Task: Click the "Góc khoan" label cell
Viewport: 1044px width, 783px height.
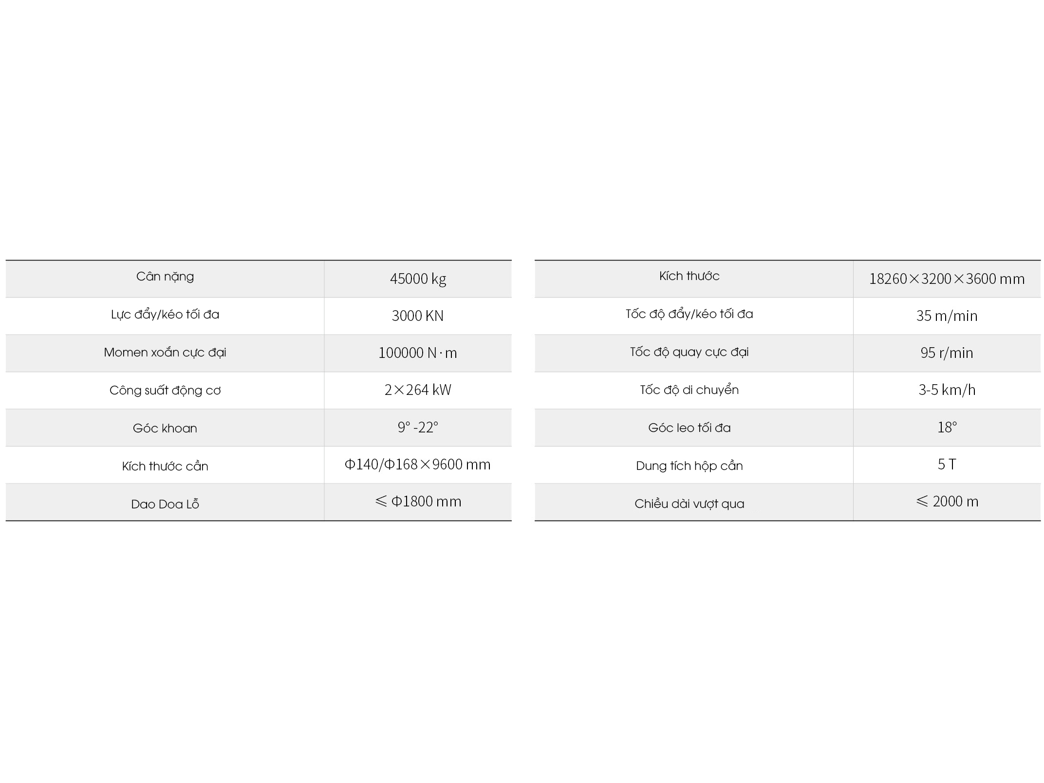Action: [165, 429]
